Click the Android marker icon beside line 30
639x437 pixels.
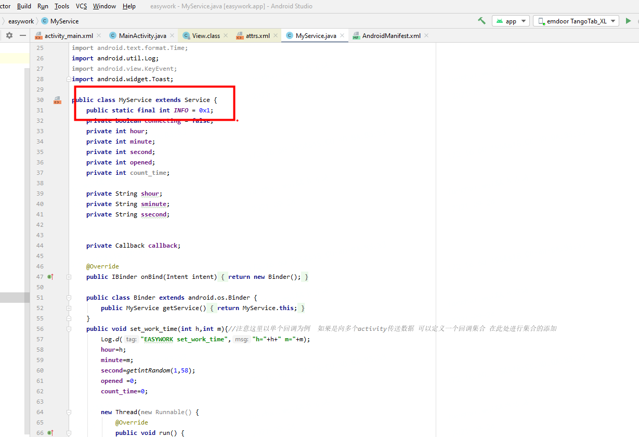pyautogui.click(x=57, y=100)
